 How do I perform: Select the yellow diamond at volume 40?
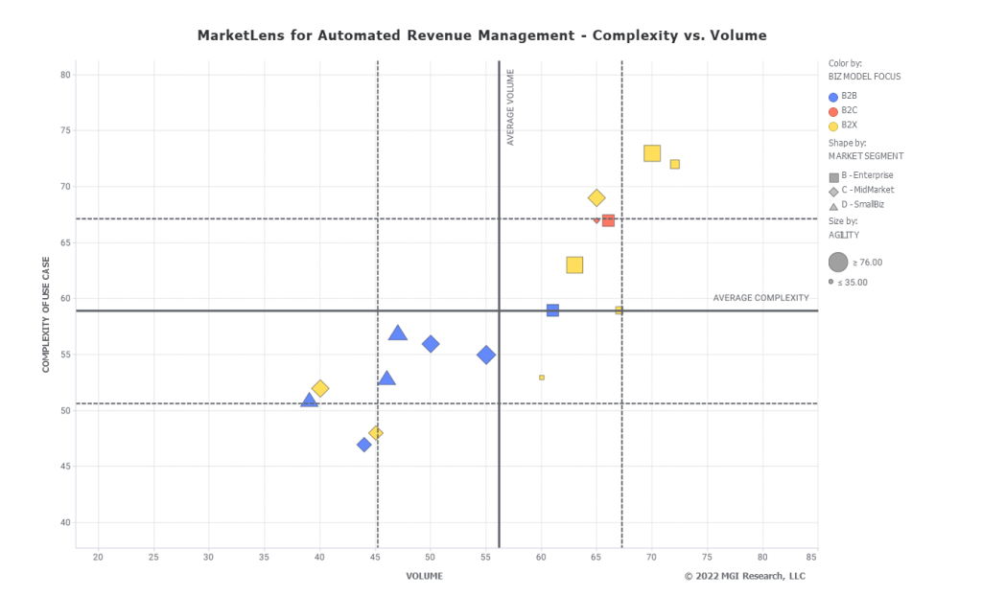pos(320,388)
